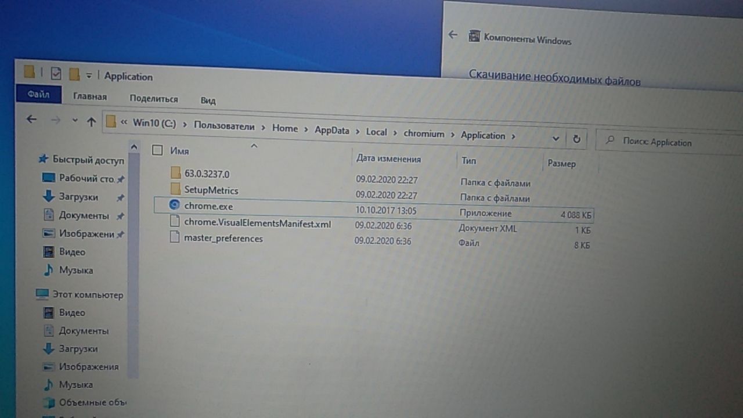Go back with the Explorer back arrow

click(32, 119)
